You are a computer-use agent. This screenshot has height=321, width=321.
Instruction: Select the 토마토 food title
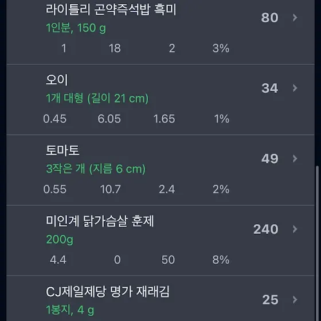click(x=62, y=150)
